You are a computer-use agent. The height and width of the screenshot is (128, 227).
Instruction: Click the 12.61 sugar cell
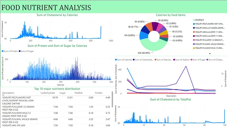tap(70, 97)
